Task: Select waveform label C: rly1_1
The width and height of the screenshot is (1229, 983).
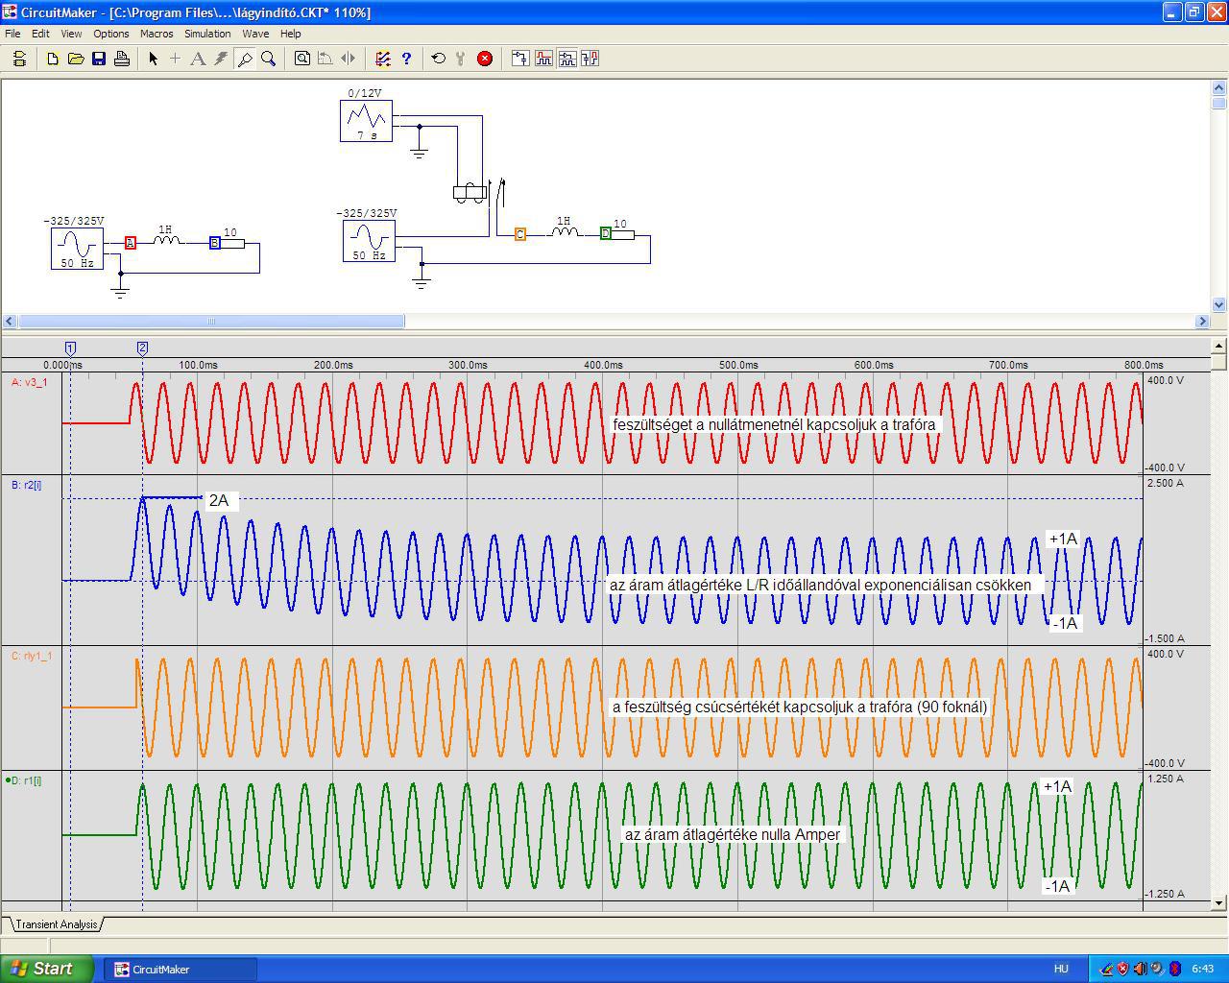Action: pos(32,656)
